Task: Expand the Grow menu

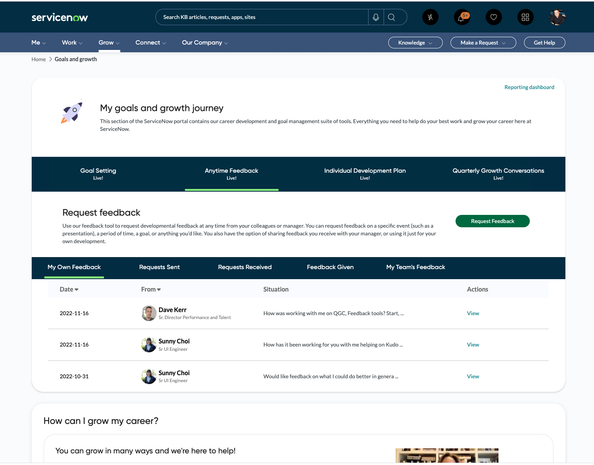Action: tap(109, 43)
